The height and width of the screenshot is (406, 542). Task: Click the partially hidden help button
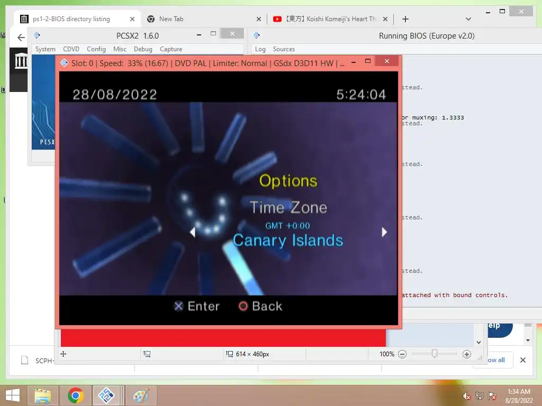point(500,330)
